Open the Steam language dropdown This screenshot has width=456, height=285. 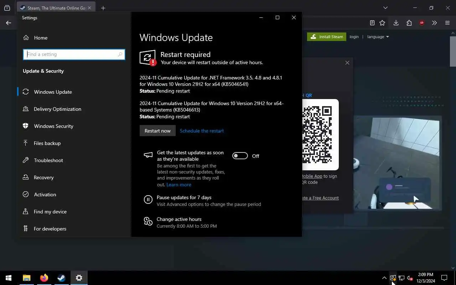tap(378, 37)
